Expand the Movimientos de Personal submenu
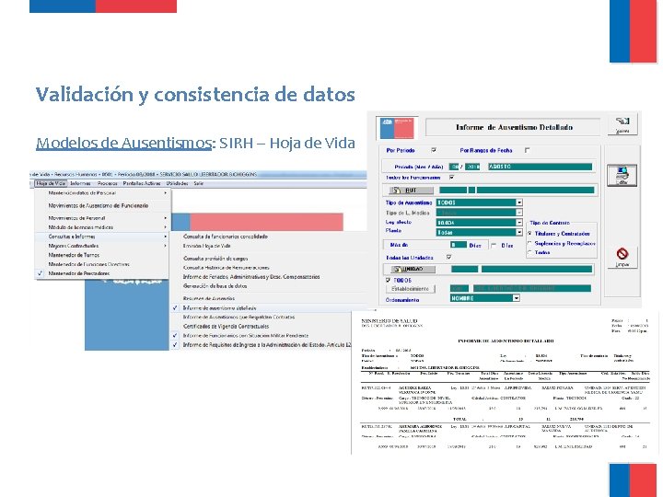The height and width of the screenshot is (497, 663). pos(103,218)
